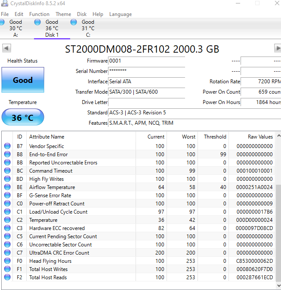The width and height of the screenshot is (281, 290).
Task: Click status icon for BF G-Sense Error Rate
Action: 7,195
